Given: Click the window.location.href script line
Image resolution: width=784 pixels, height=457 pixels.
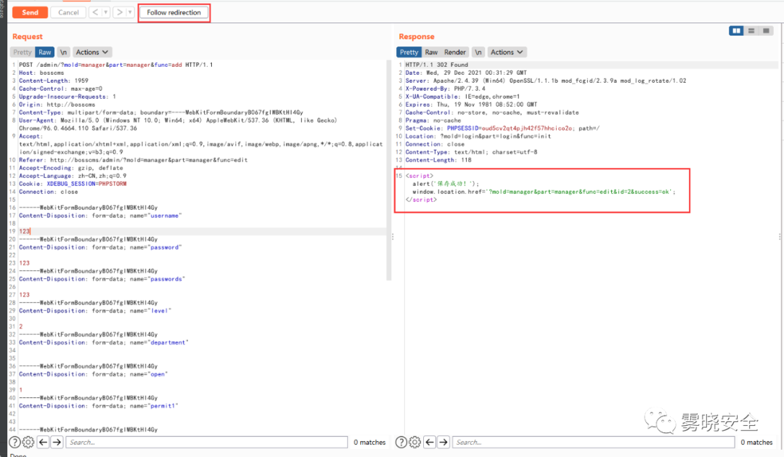Looking at the screenshot, I should point(544,192).
